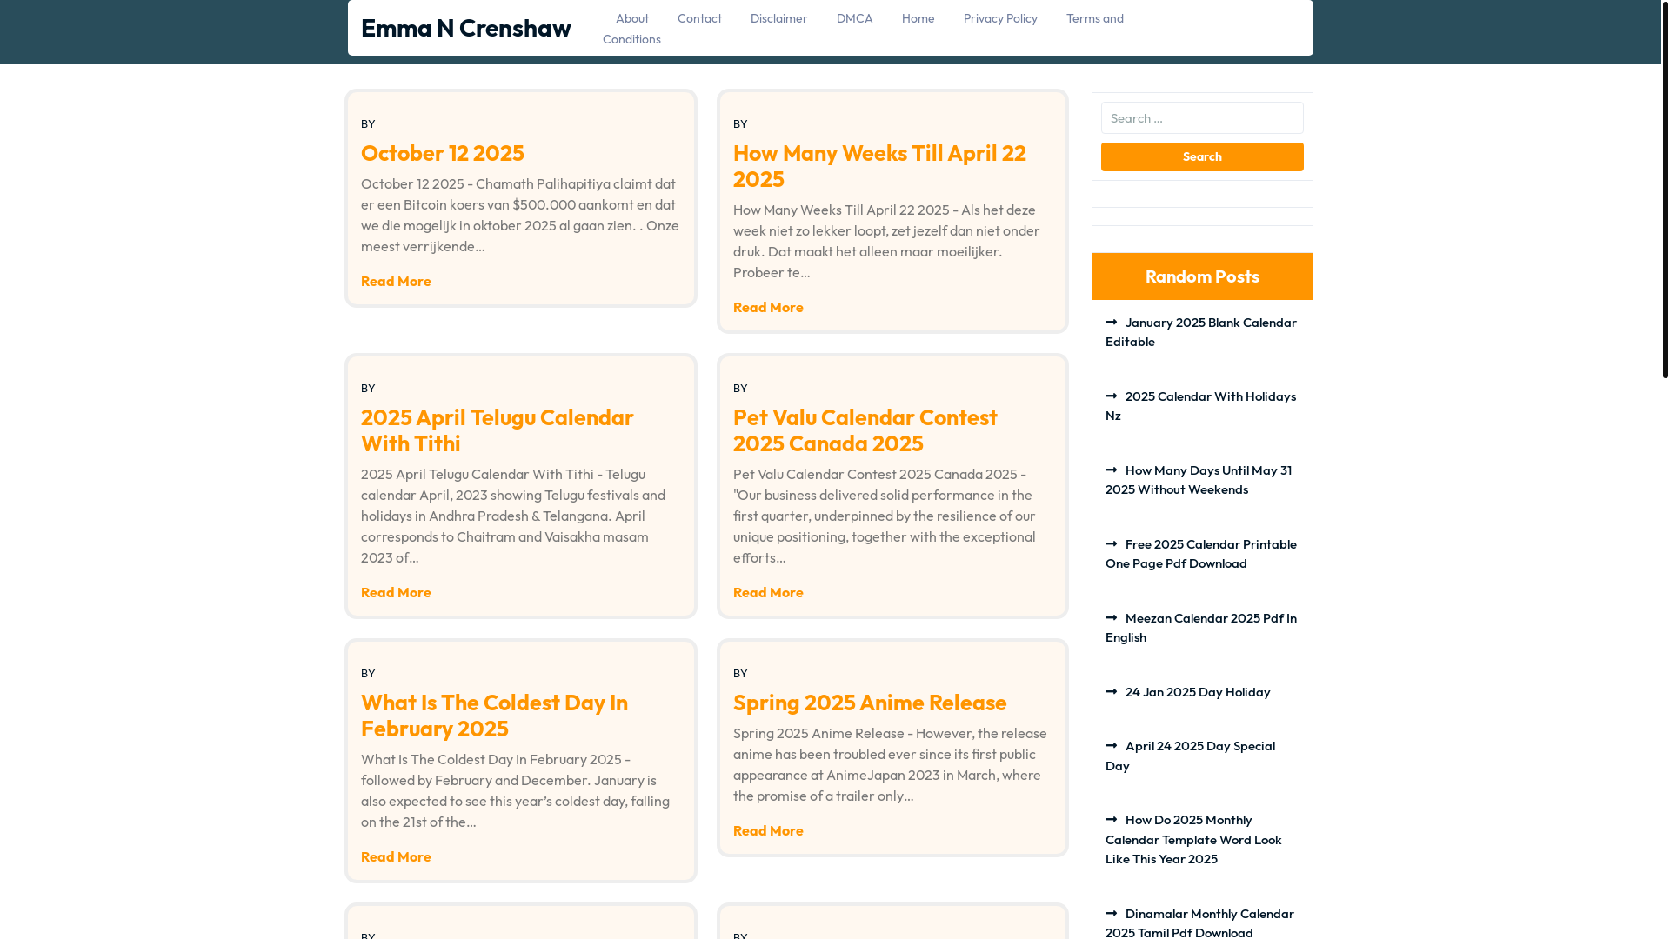Click the Random Posts heading
This screenshot has height=939, width=1670.
pos(1202,276)
